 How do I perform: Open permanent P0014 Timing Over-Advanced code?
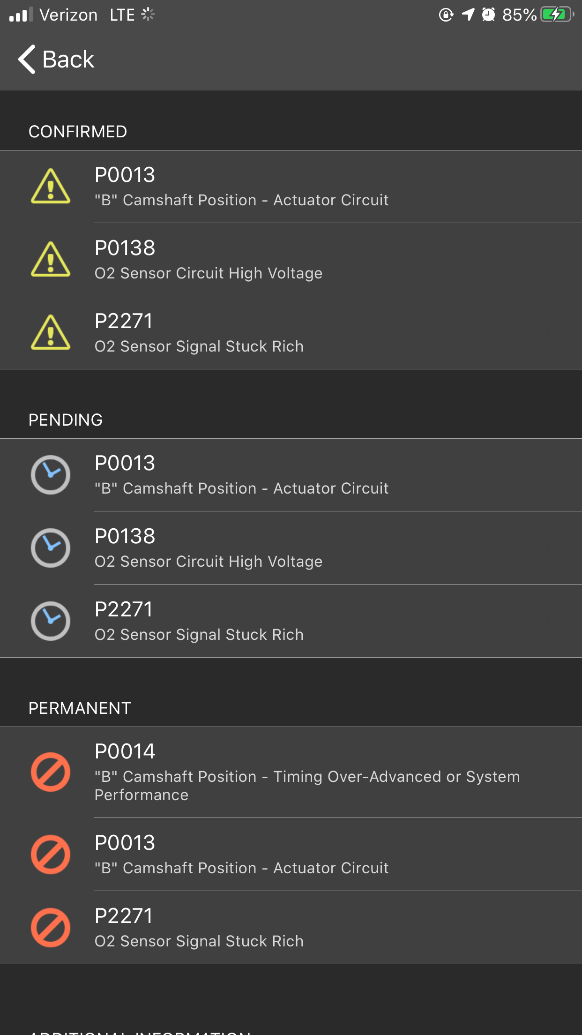(307, 772)
